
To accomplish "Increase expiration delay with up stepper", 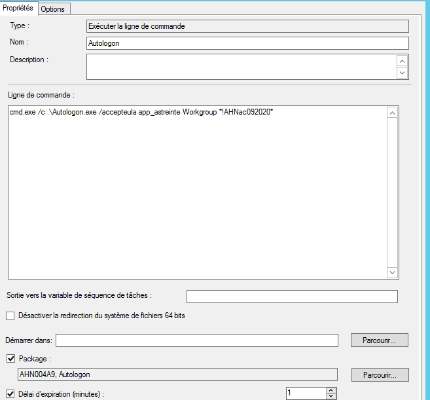I will [331, 390].
